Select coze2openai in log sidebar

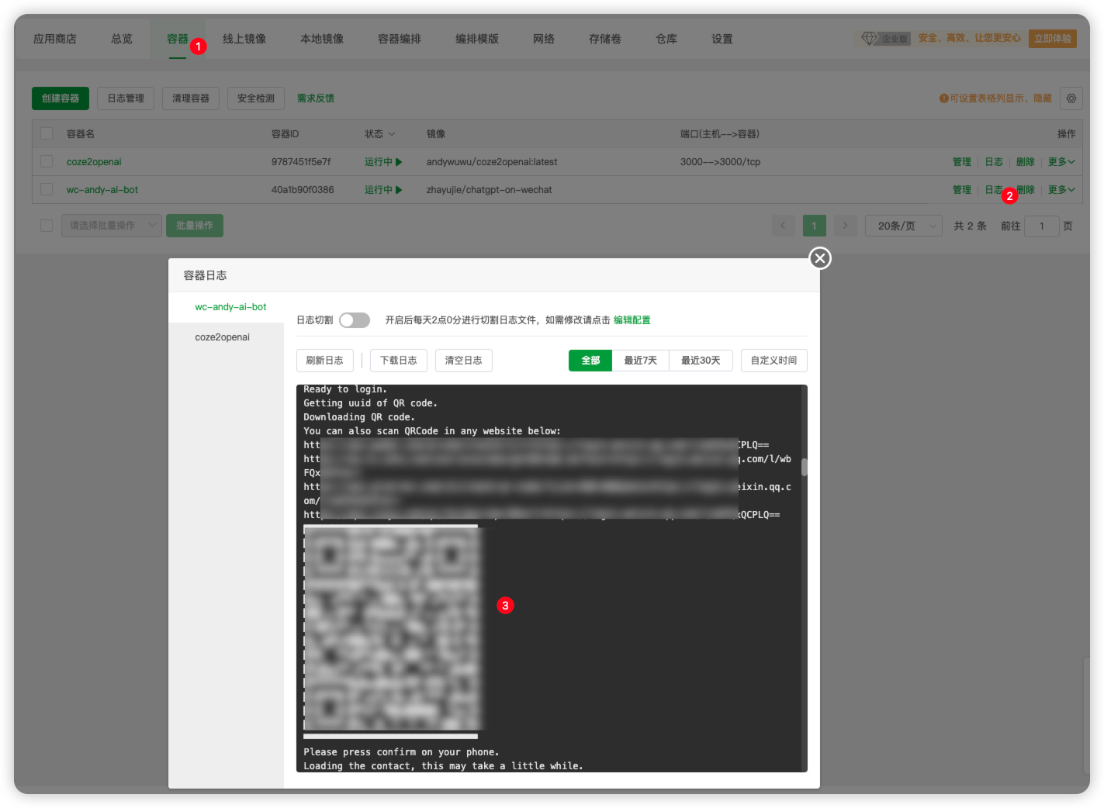pyautogui.click(x=223, y=337)
